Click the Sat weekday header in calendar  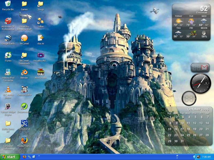pos(207,113)
